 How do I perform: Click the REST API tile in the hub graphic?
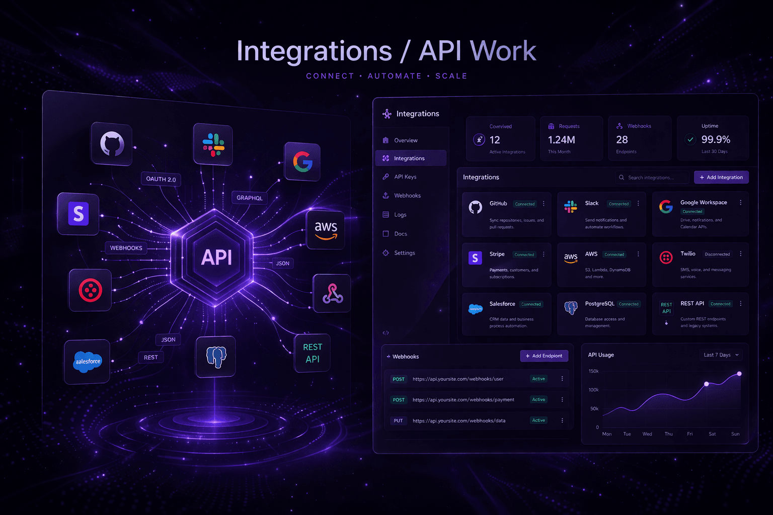(313, 353)
